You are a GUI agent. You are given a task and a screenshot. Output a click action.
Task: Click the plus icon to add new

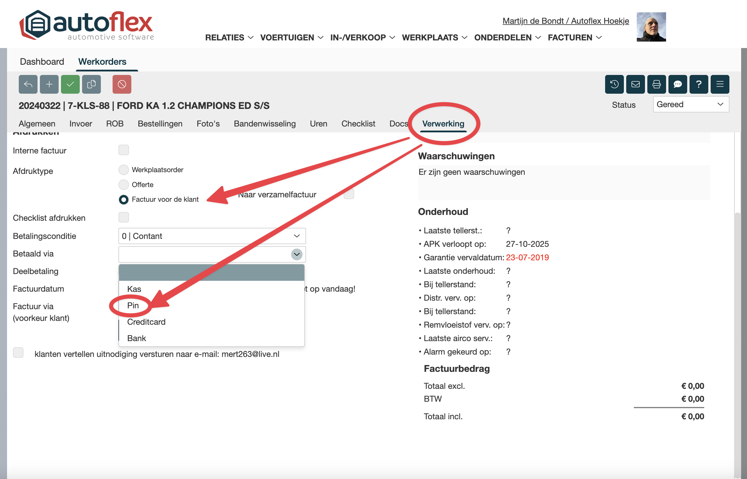[49, 84]
